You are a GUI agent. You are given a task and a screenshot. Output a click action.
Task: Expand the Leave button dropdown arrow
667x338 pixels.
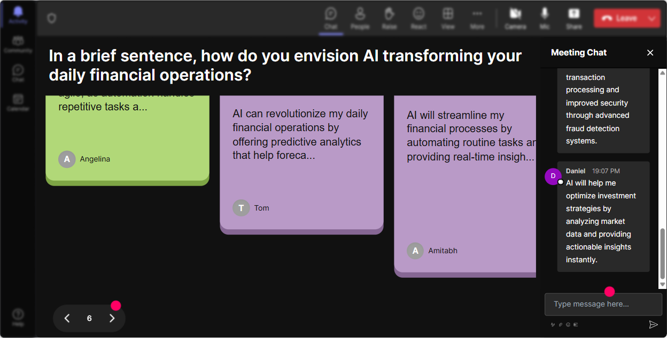(652, 18)
